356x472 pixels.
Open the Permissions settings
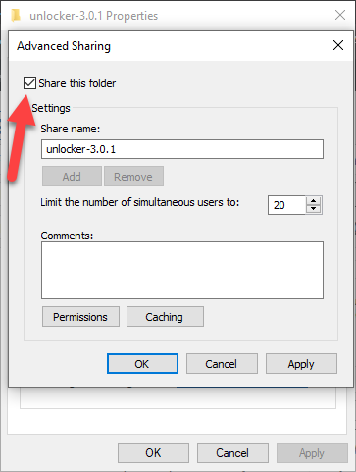point(80,317)
